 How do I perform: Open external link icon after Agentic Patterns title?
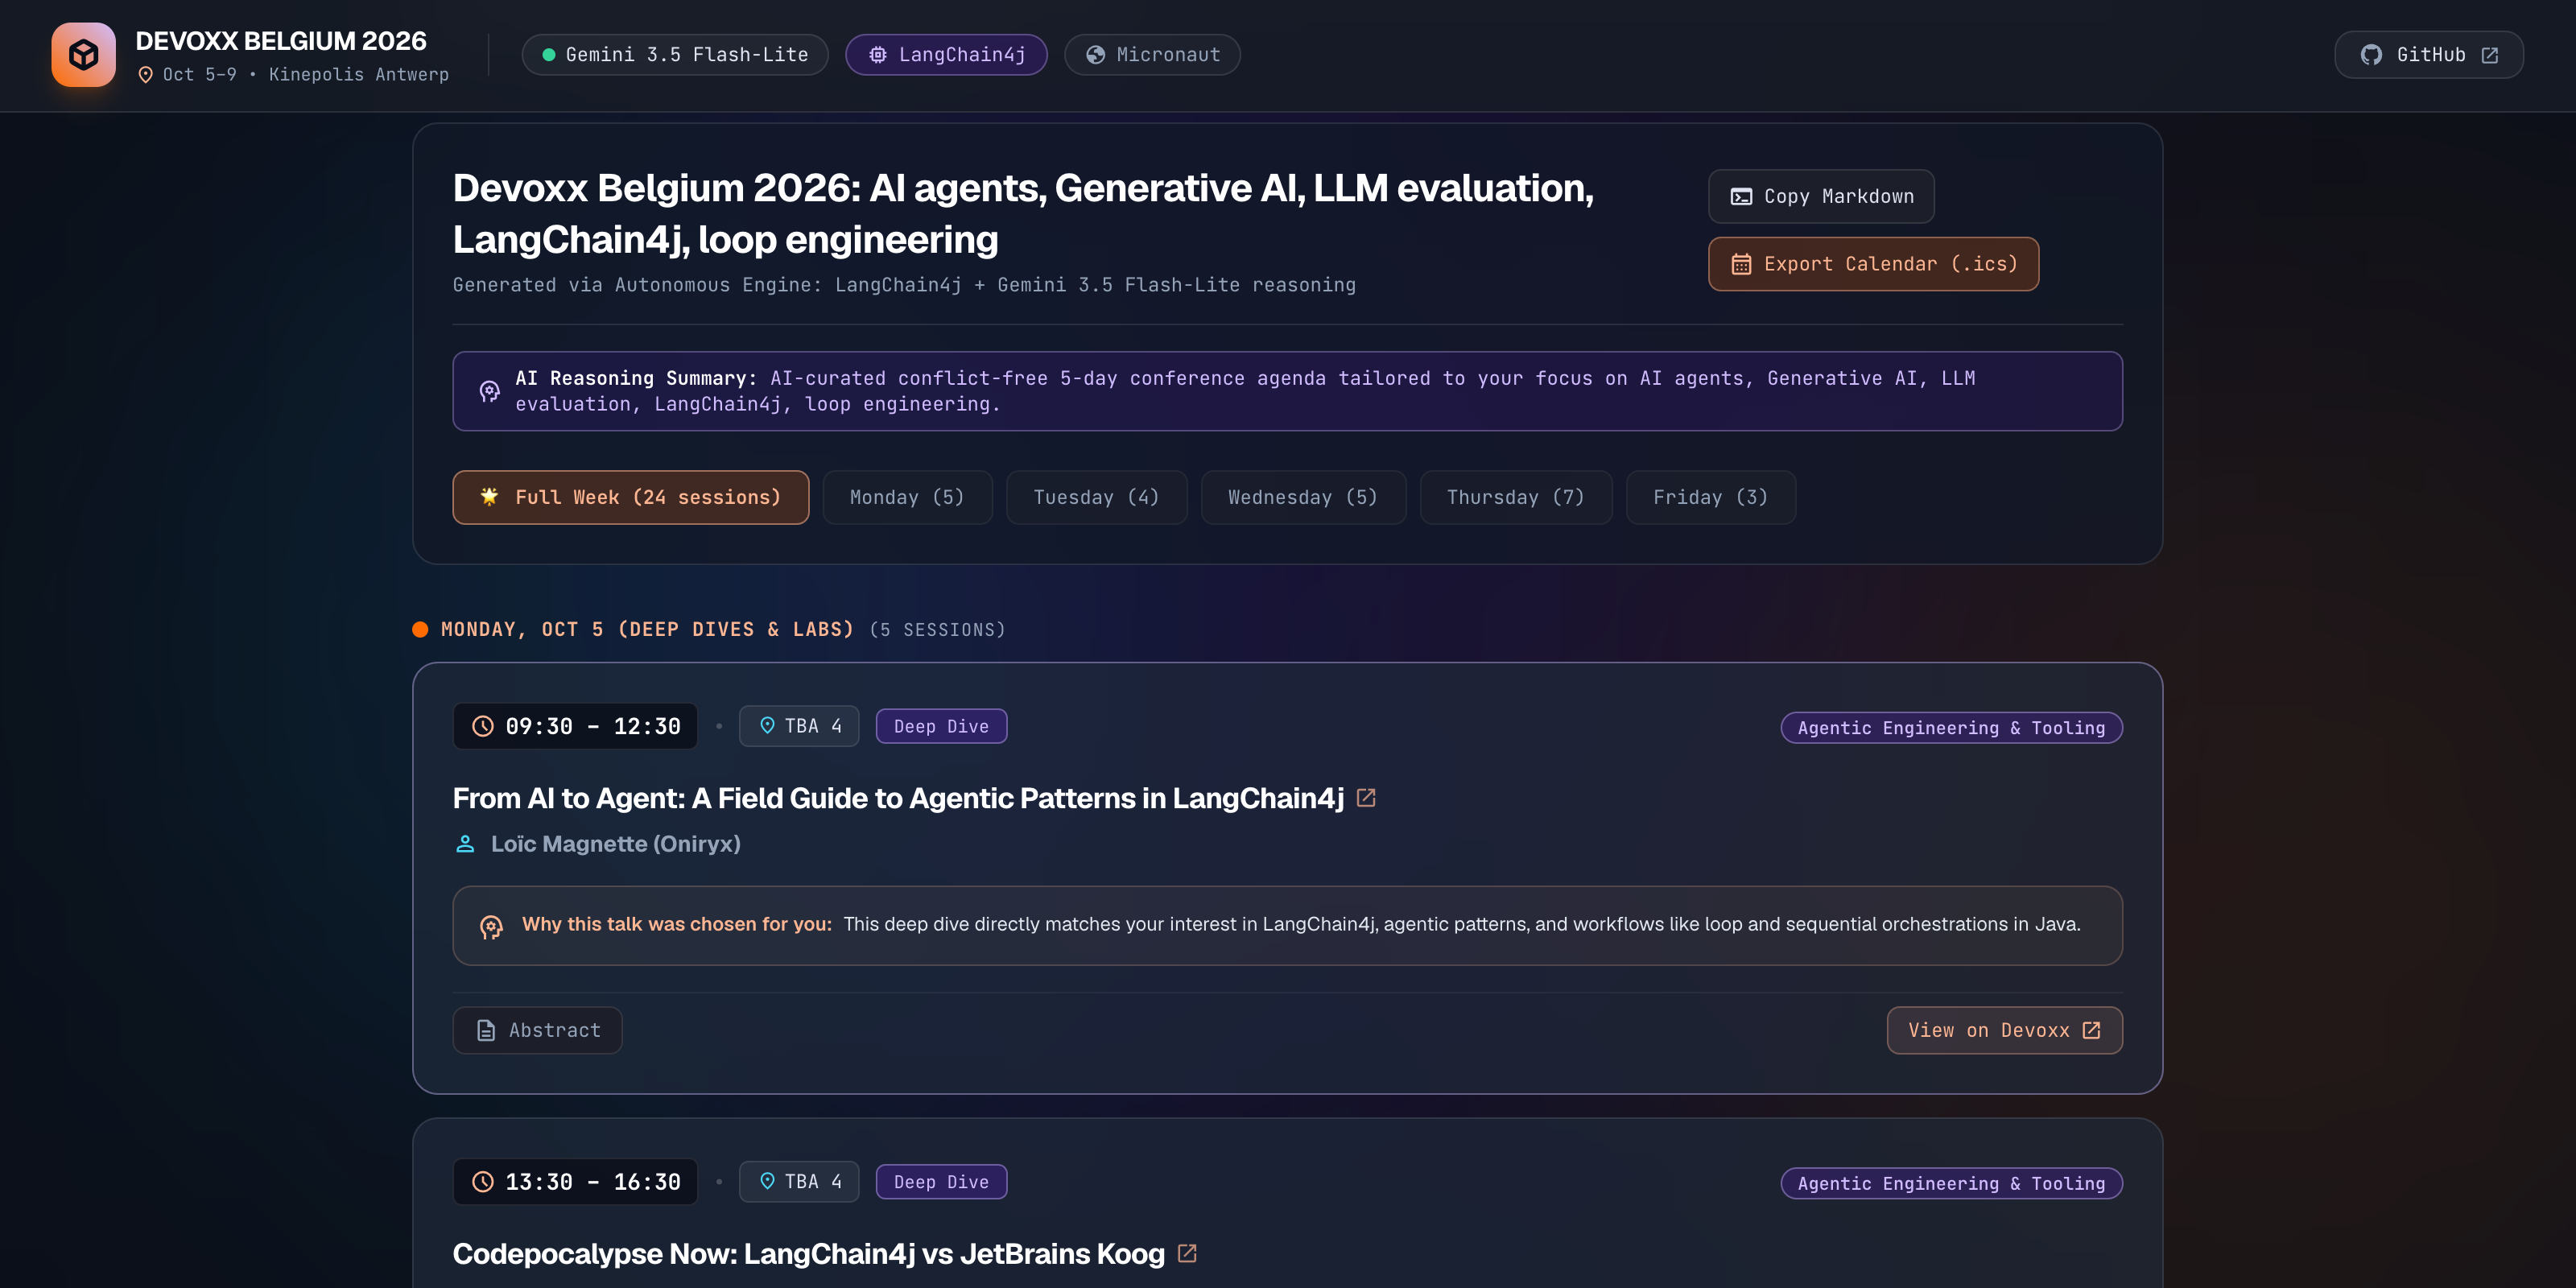click(x=1366, y=798)
